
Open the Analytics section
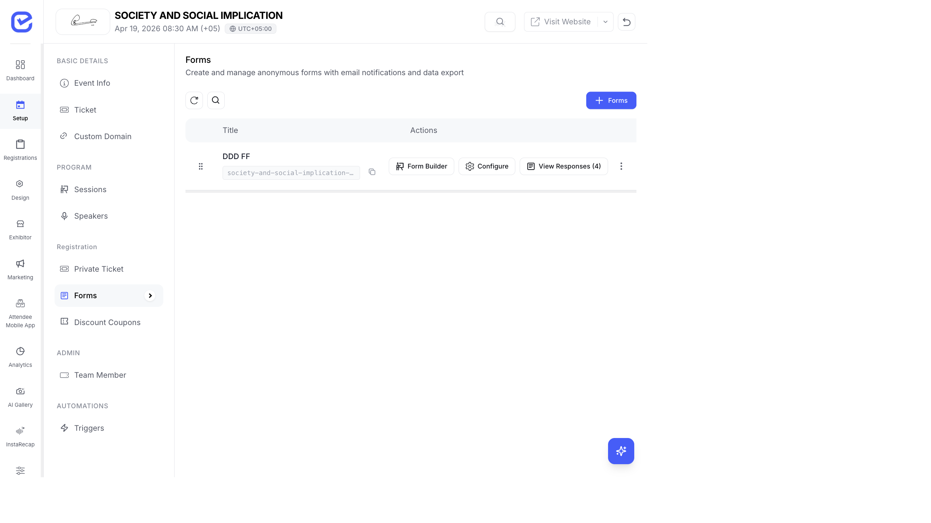point(20,357)
